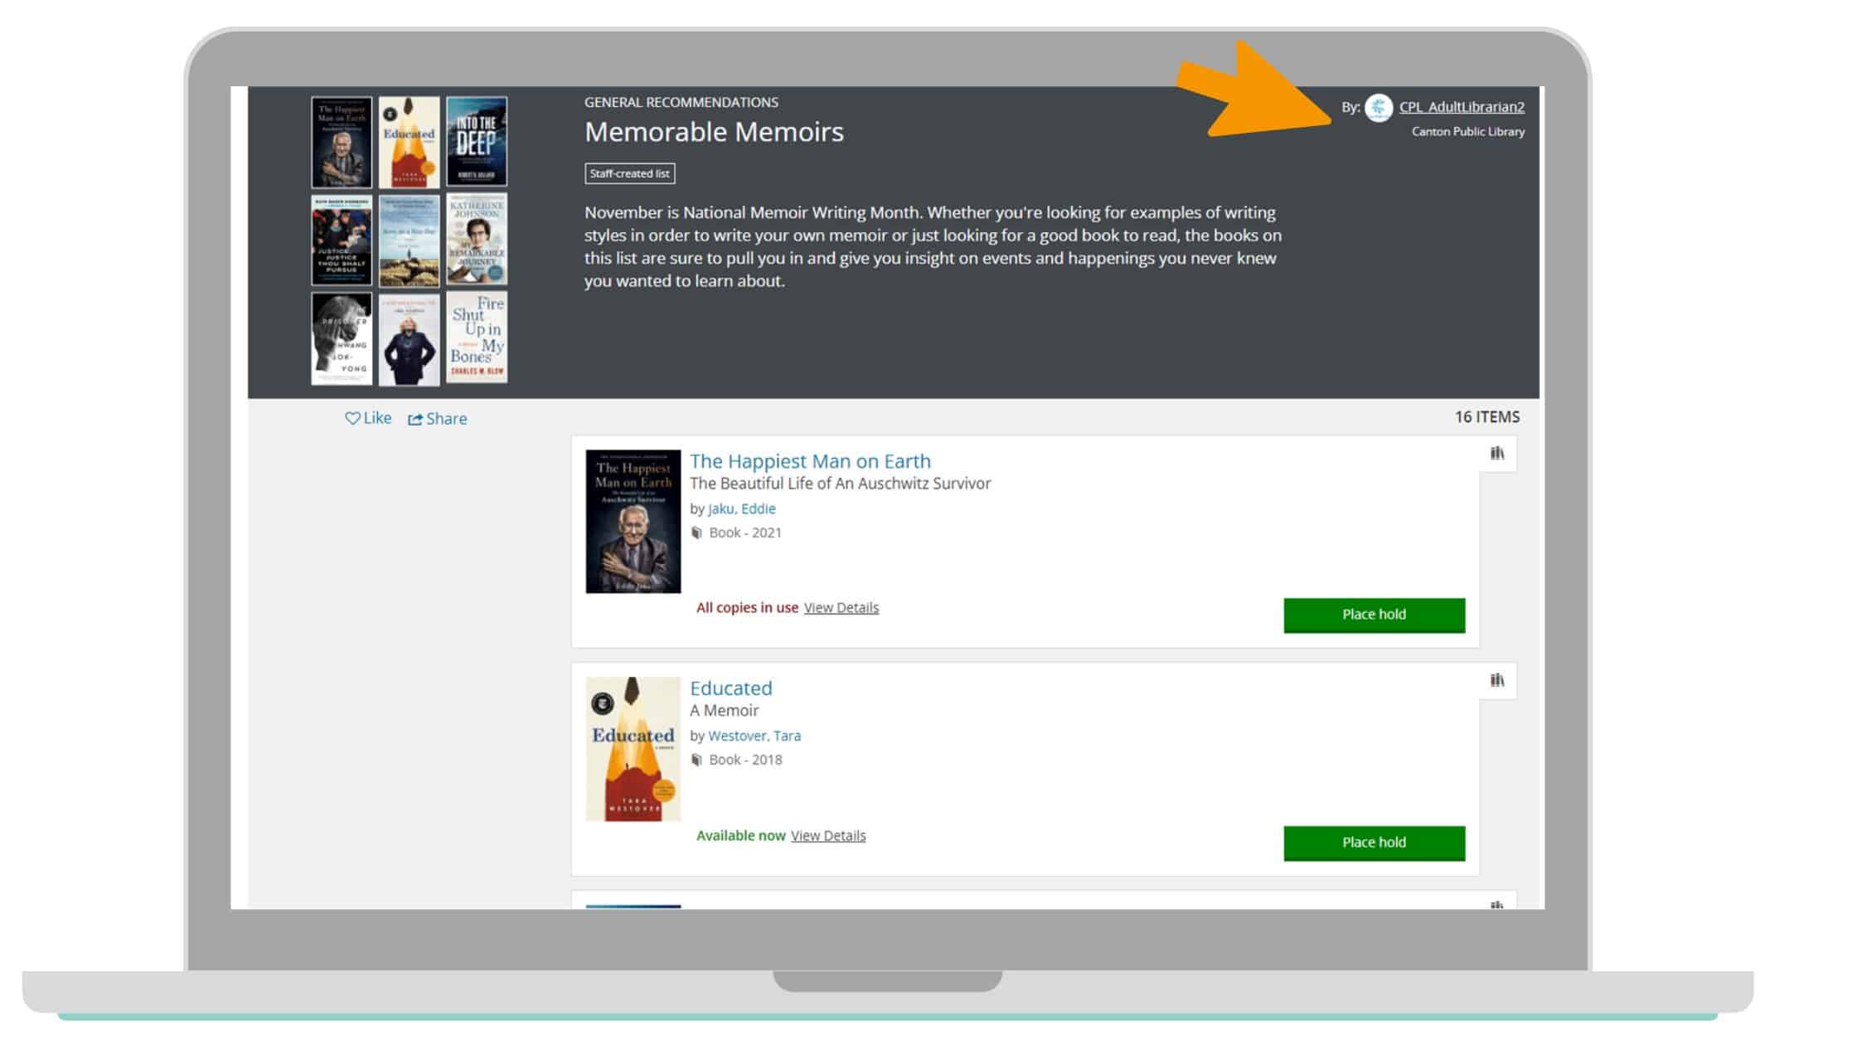Place hold on Educated
Viewport: 1857px width, 1045px height.
coord(1374,843)
